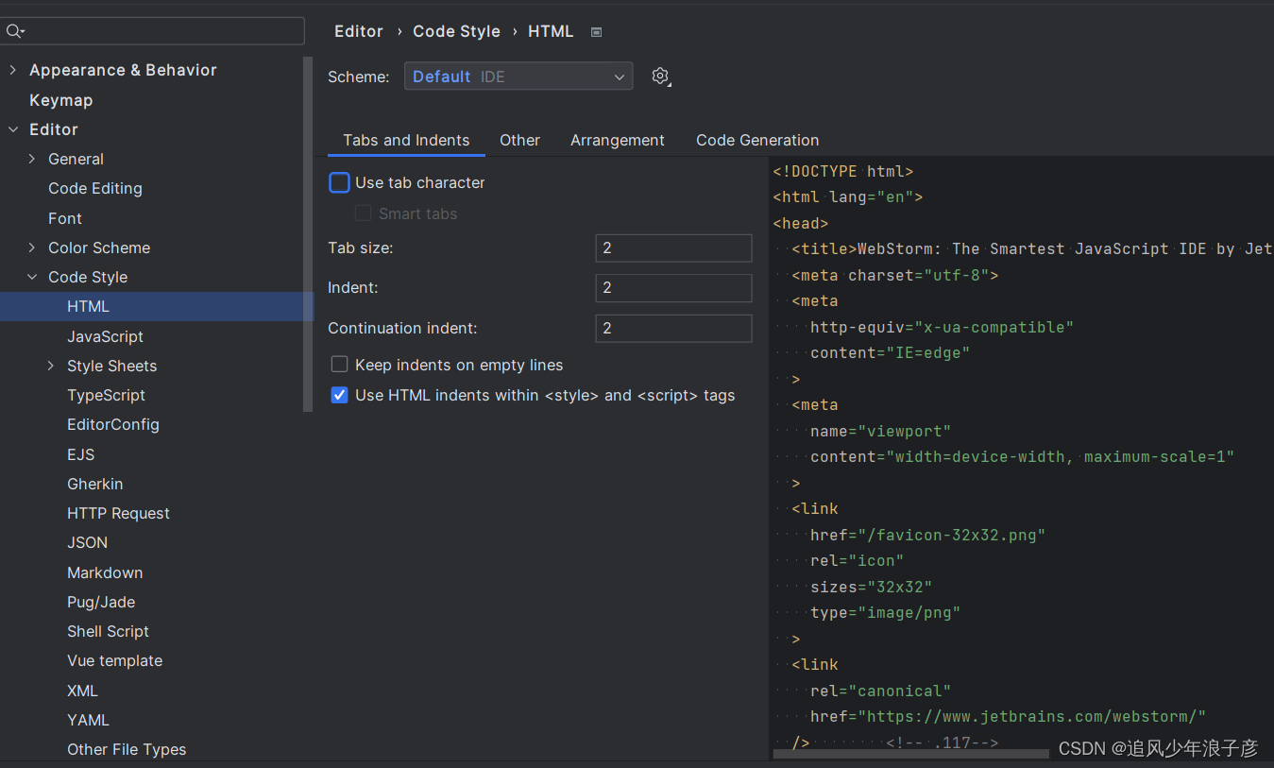Open the Code Generation tab
The height and width of the screenshot is (768, 1274).
coord(756,140)
